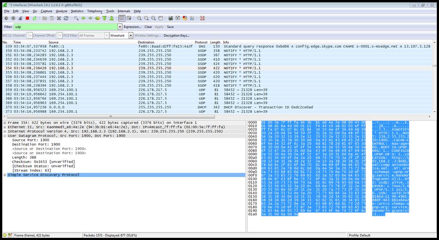Open a capture file icon
The image size is (439, 240).
[x=45, y=18]
